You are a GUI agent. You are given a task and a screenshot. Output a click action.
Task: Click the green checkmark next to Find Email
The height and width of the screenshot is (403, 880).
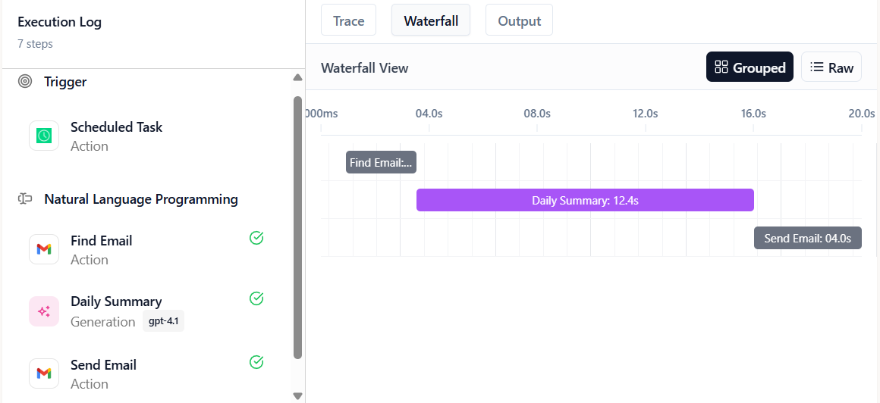coord(256,239)
